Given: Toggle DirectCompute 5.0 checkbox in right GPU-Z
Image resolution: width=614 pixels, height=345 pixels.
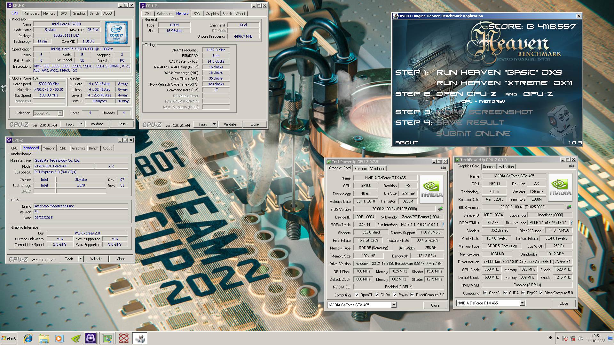Looking at the screenshot, I should (x=541, y=293).
